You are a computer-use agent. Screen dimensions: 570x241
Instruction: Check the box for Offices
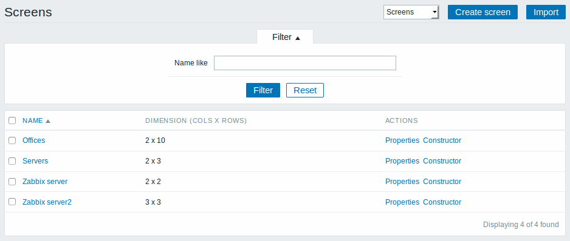click(x=12, y=140)
